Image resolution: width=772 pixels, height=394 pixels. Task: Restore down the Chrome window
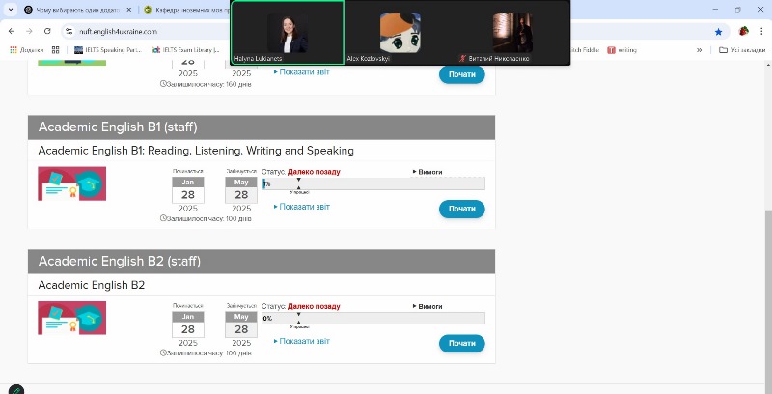pyautogui.click(x=738, y=10)
